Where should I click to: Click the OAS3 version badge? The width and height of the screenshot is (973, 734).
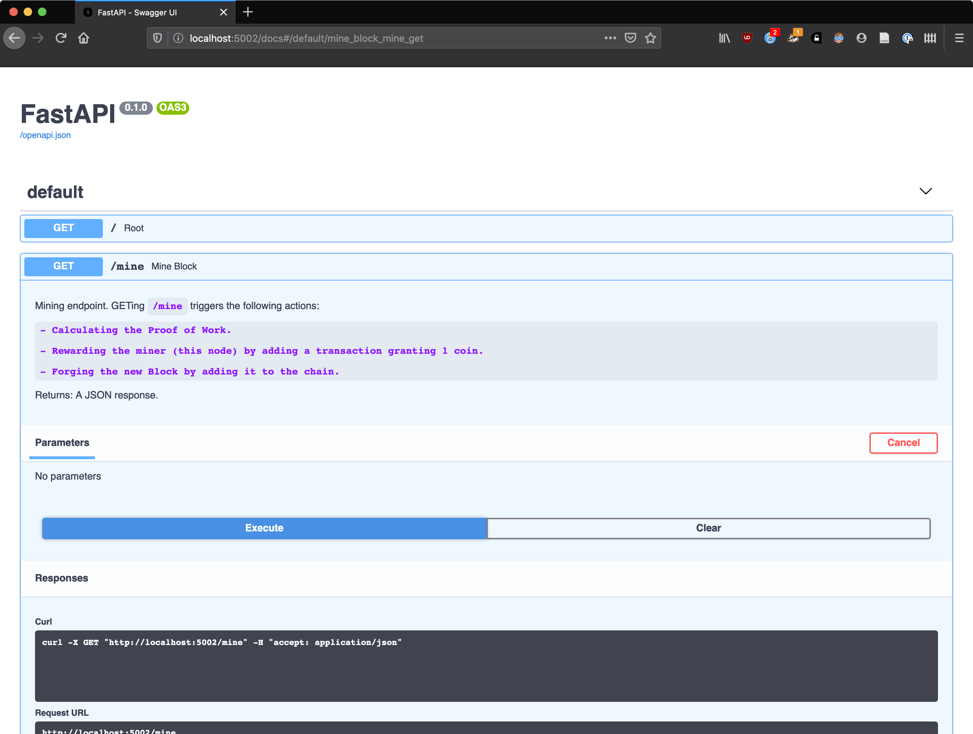click(x=173, y=107)
